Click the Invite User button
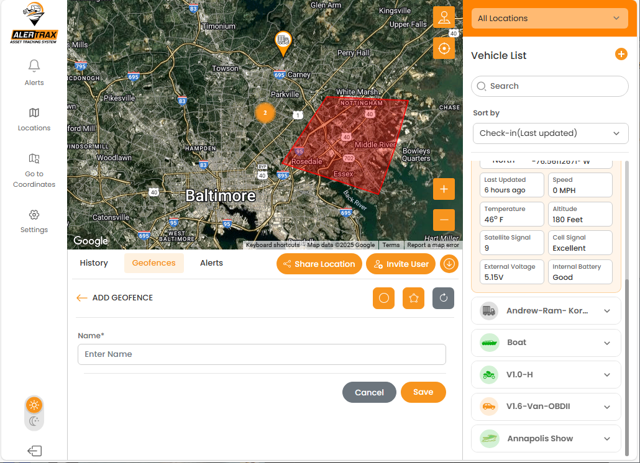This screenshot has height=463, width=640. pos(401,264)
